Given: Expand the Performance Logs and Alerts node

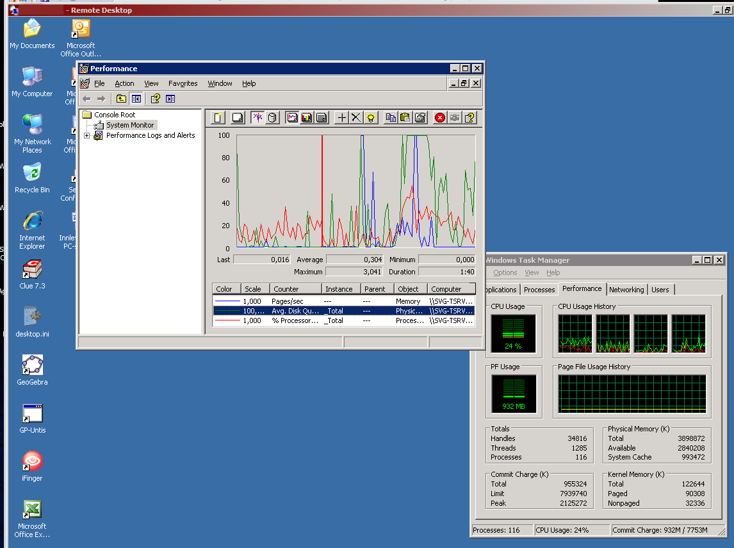Looking at the screenshot, I should click(x=87, y=136).
